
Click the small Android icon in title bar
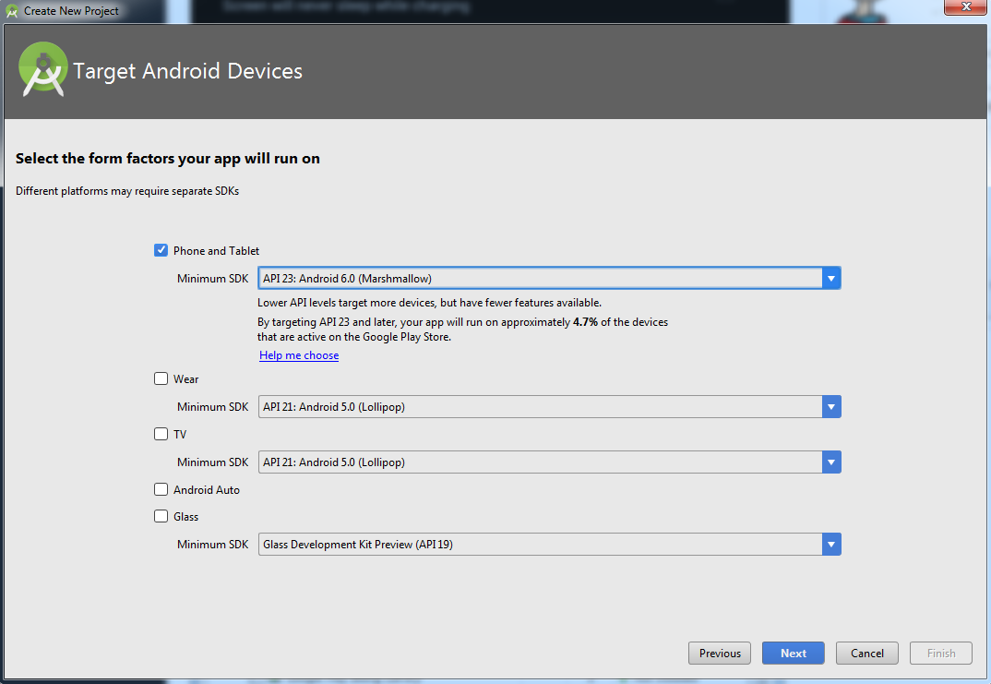pos(12,11)
